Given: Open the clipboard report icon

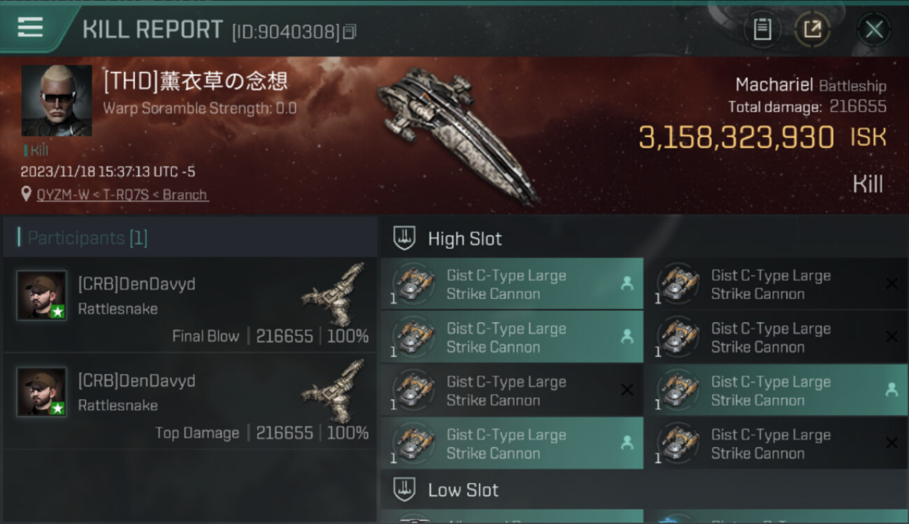Looking at the screenshot, I should [762, 30].
